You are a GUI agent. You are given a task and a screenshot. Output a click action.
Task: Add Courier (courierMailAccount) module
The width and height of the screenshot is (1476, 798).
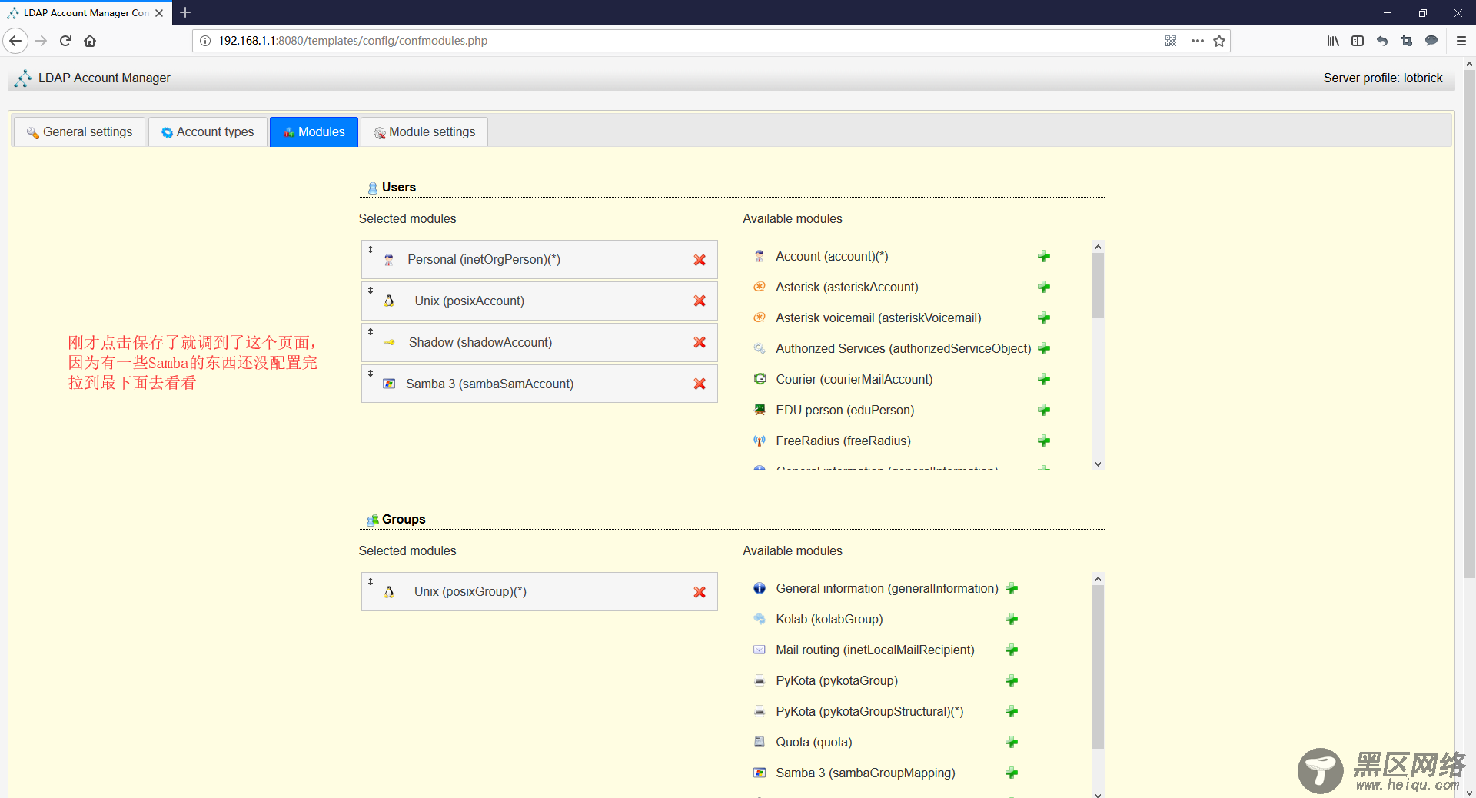click(x=1044, y=379)
